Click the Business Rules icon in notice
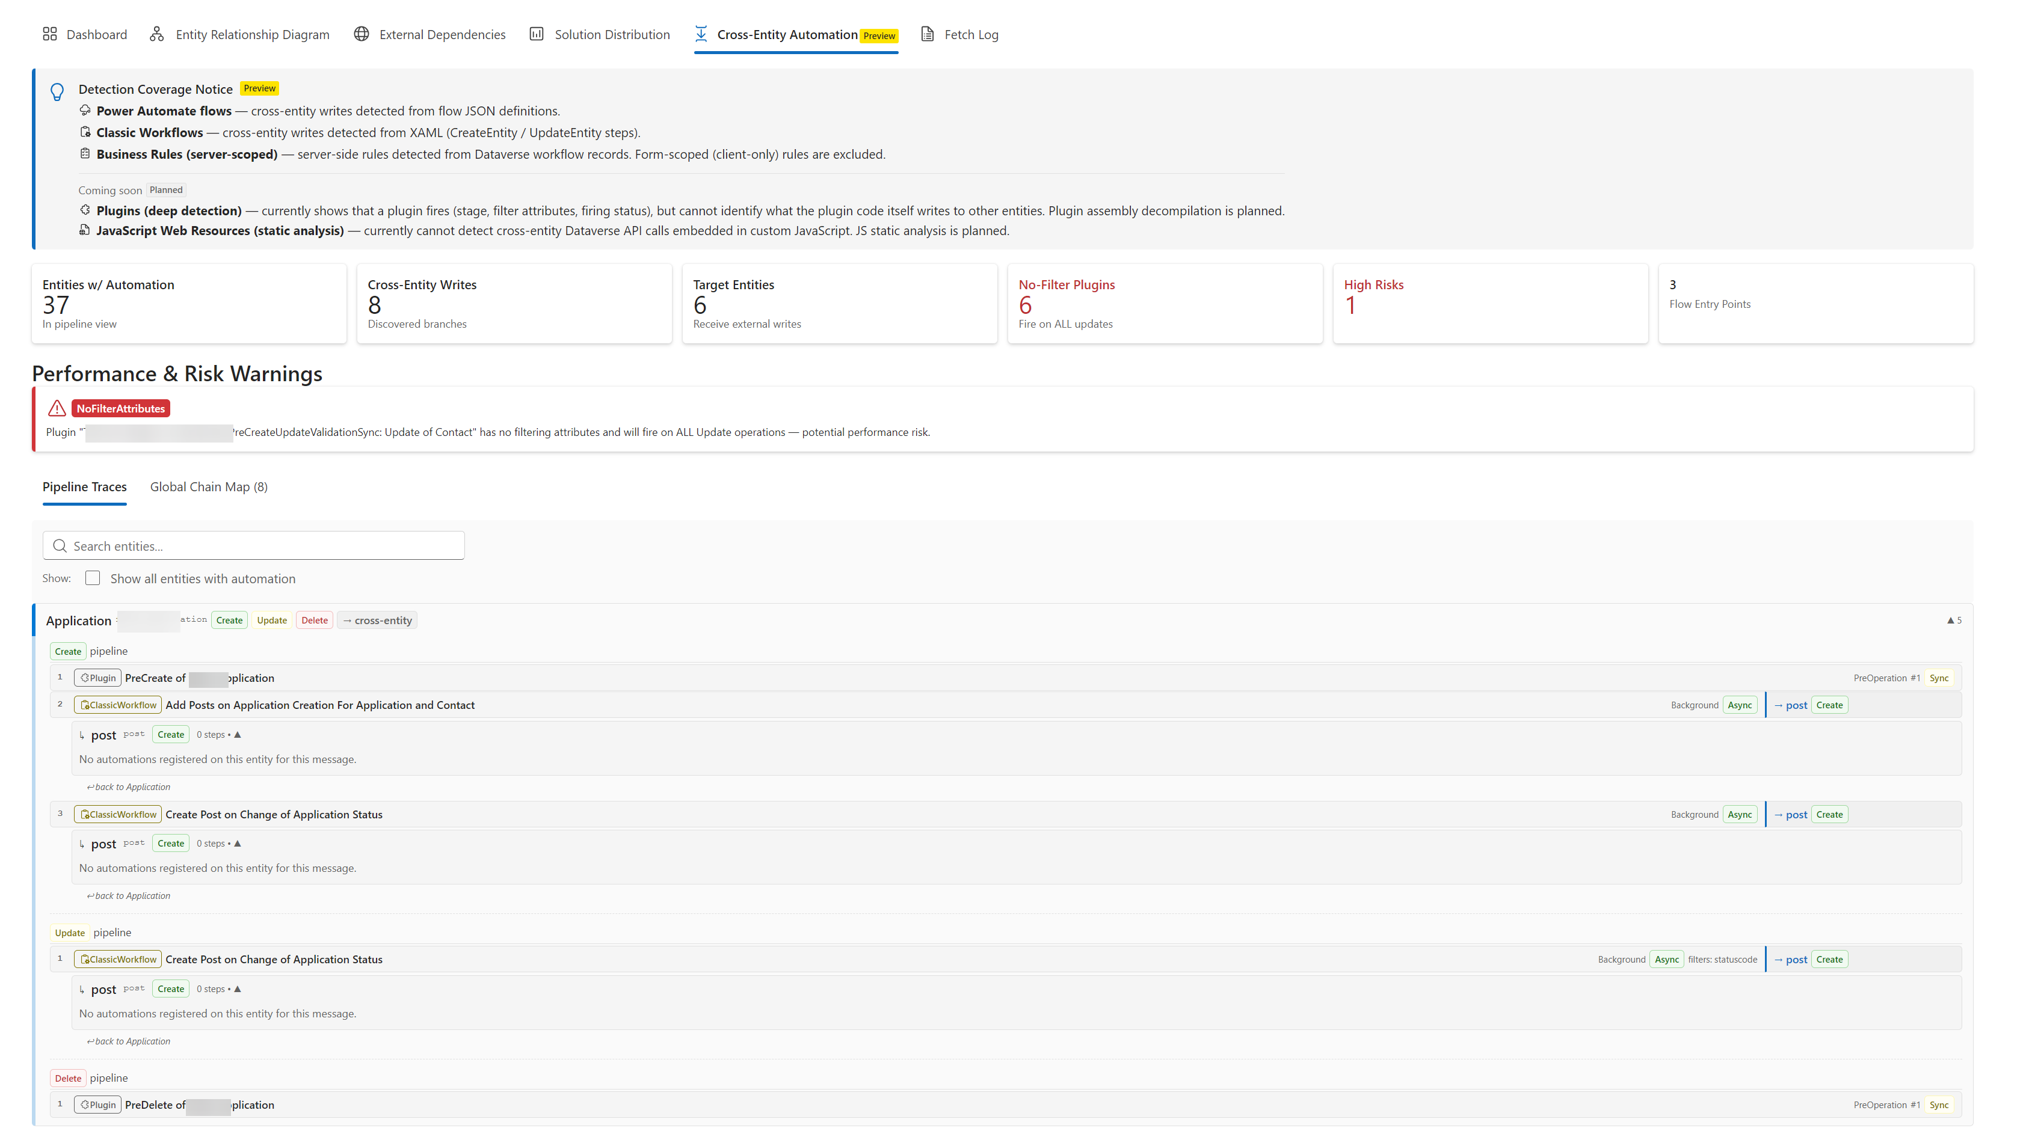The width and height of the screenshot is (2032, 1134). pyautogui.click(x=85, y=153)
